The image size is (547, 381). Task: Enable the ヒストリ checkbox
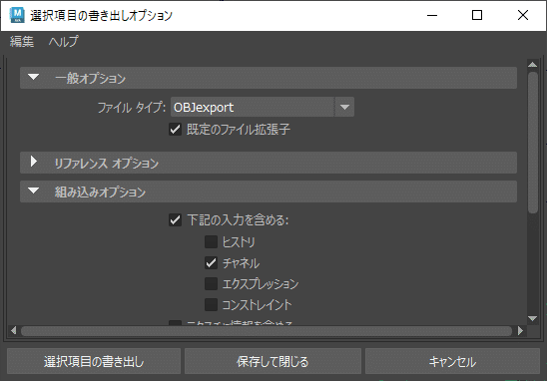tap(211, 241)
